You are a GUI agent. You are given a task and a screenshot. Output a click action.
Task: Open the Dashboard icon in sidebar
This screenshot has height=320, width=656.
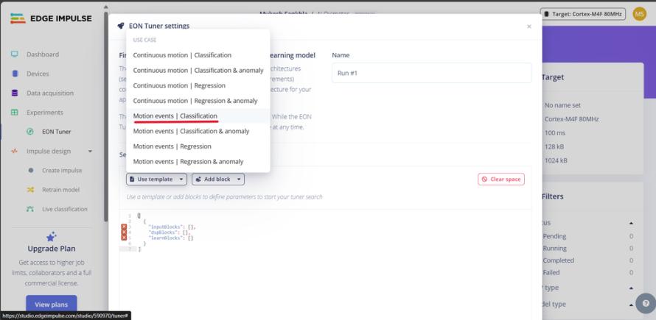15,54
